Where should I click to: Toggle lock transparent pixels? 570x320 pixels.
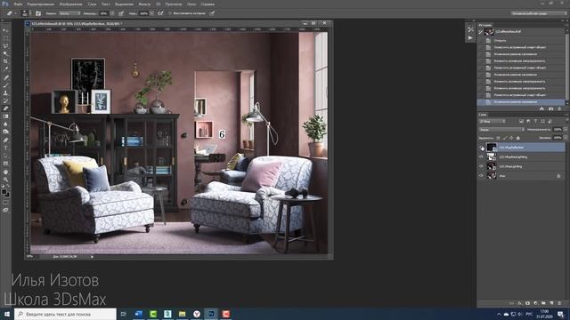[499, 138]
